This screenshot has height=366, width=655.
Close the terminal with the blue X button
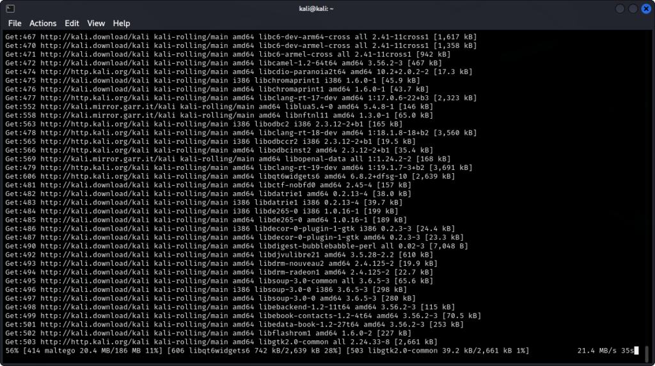[x=645, y=8]
